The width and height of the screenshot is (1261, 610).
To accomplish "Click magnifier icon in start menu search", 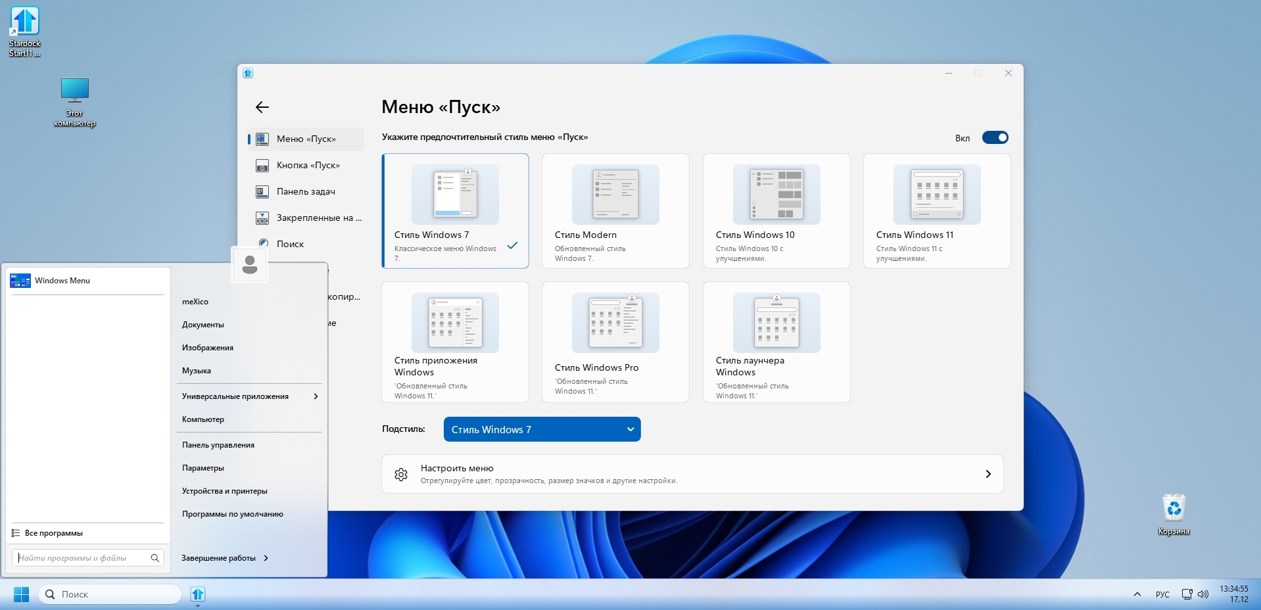I will pos(155,558).
